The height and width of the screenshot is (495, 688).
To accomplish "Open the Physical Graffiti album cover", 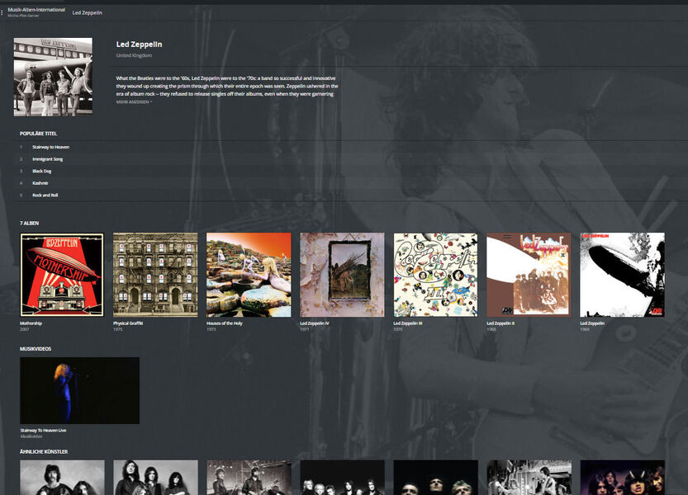I will click(155, 275).
